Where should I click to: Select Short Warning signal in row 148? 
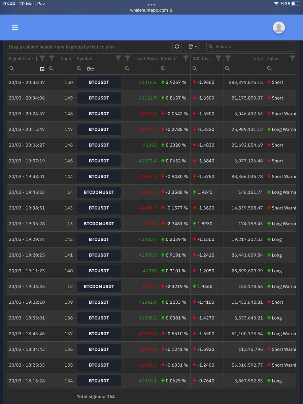tap(280, 114)
